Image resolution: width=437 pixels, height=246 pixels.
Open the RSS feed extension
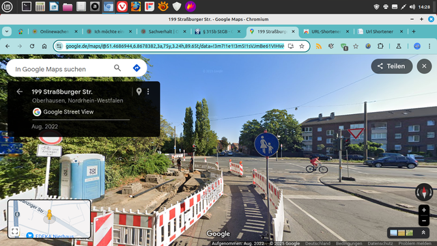click(x=319, y=46)
